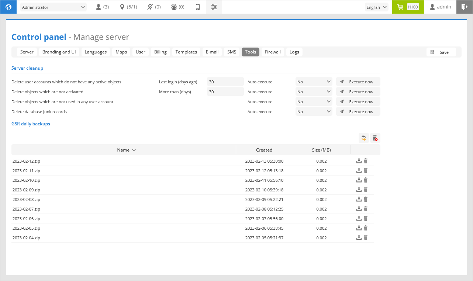Switch to the User tab
473x281 pixels.
pyautogui.click(x=141, y=52)
